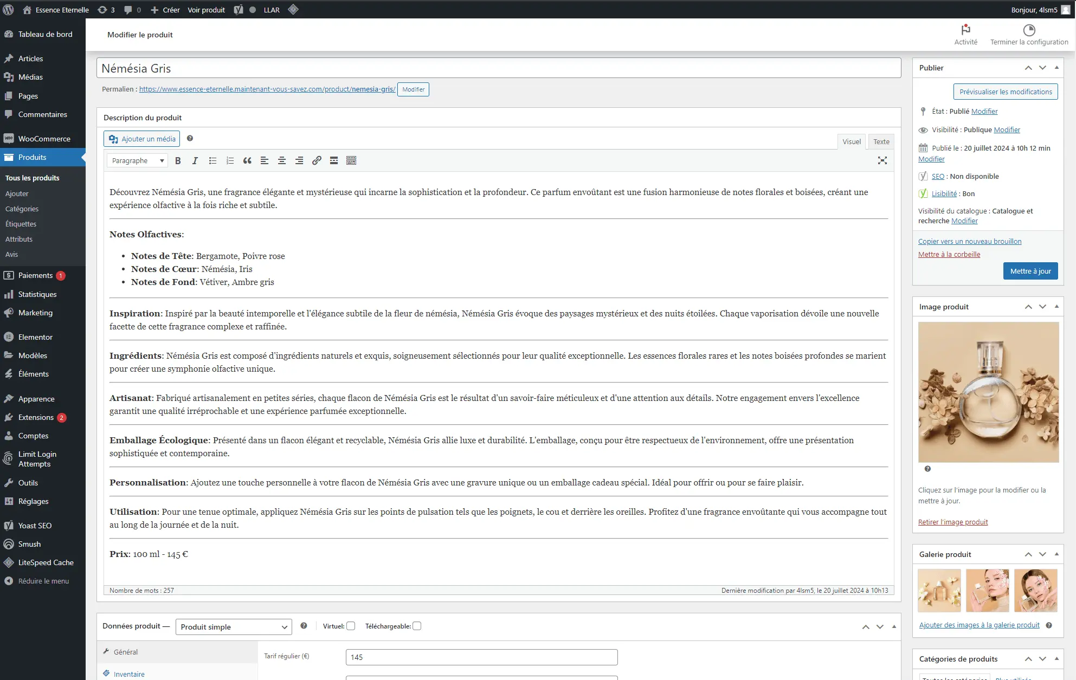Insert or edit link
Image resolution: width=1076 pixels, height=680 pixels.
tap(317, 160)
